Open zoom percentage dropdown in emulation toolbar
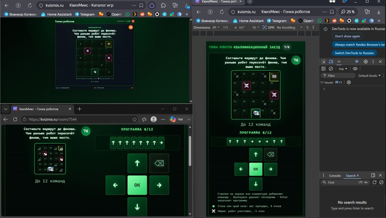 [255, 27]
